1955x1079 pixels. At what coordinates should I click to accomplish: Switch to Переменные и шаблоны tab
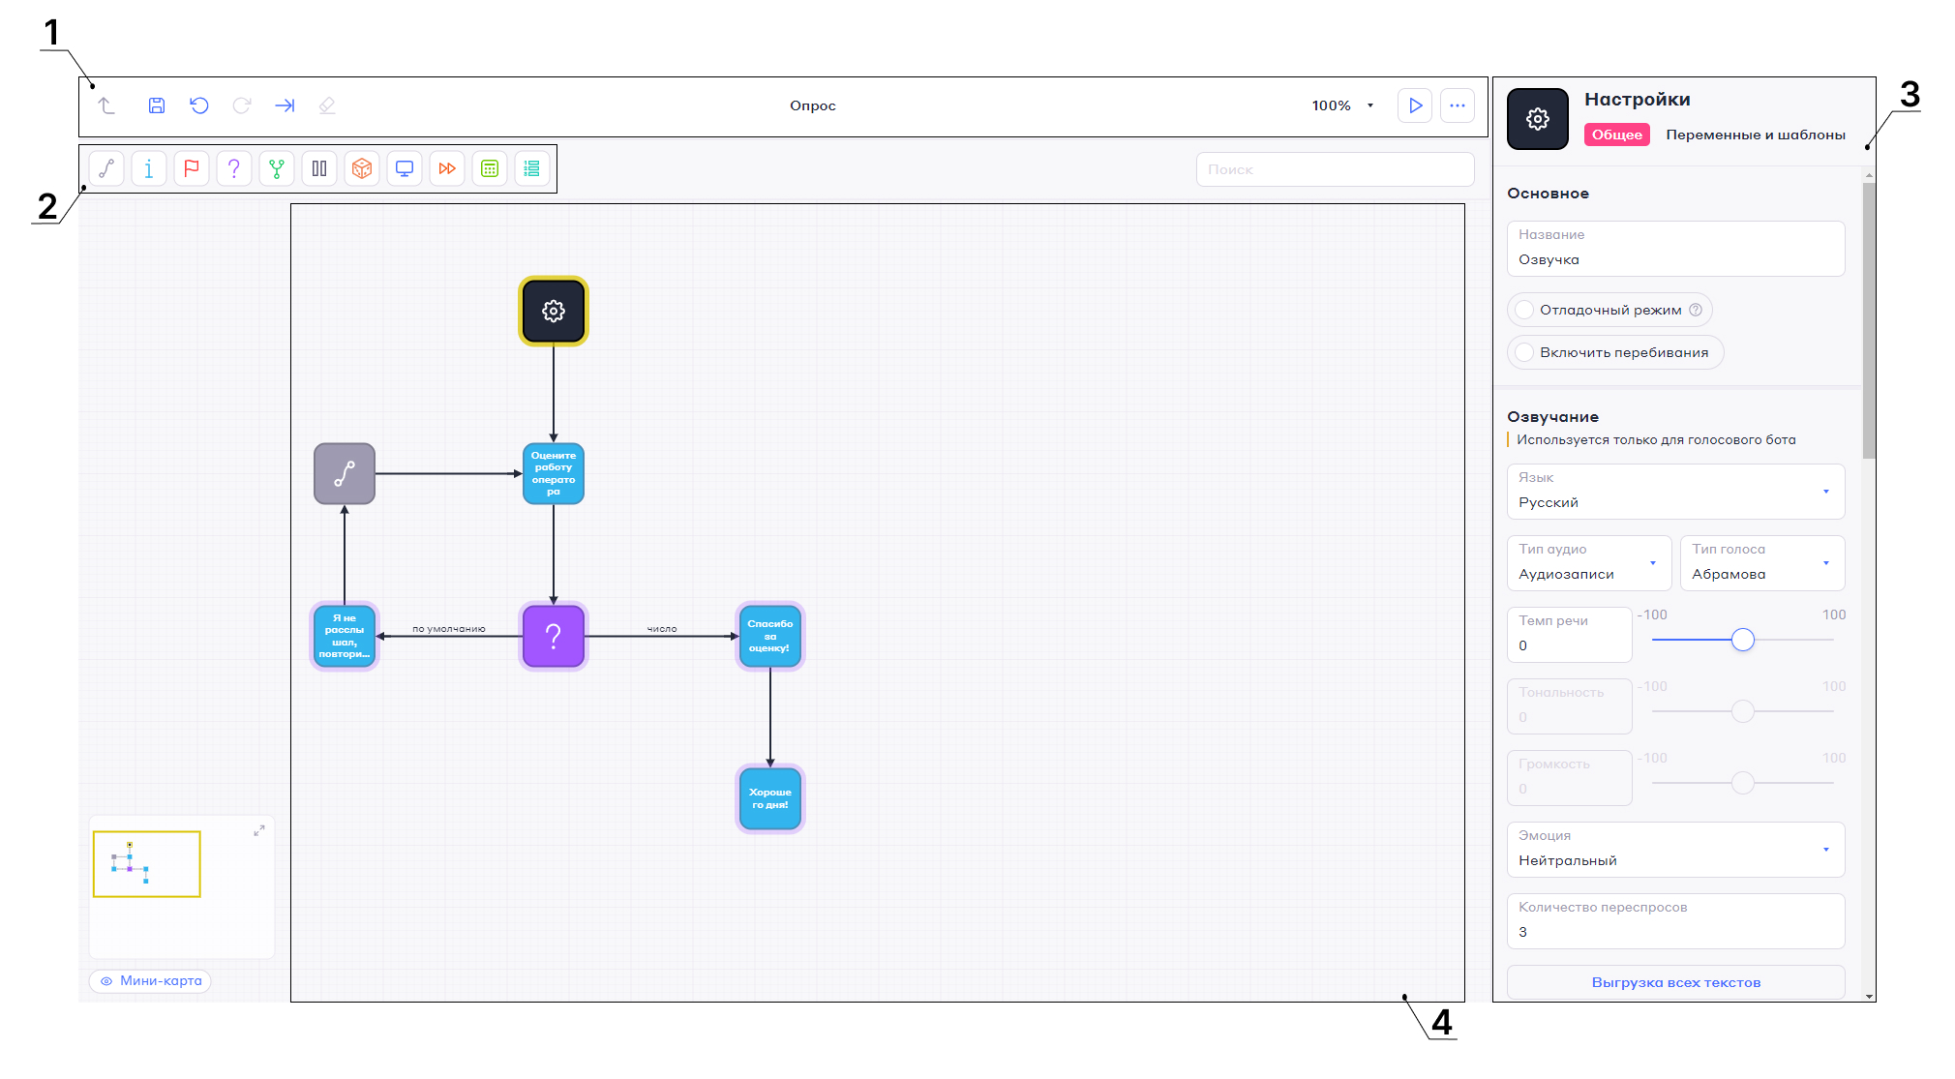[1756, 135]
